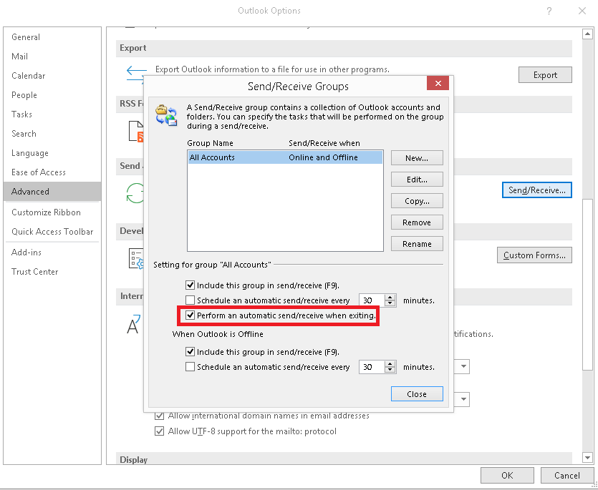Click the offline schedule minutes input field
The image size is (598, 490).
[x=372, y=367]
